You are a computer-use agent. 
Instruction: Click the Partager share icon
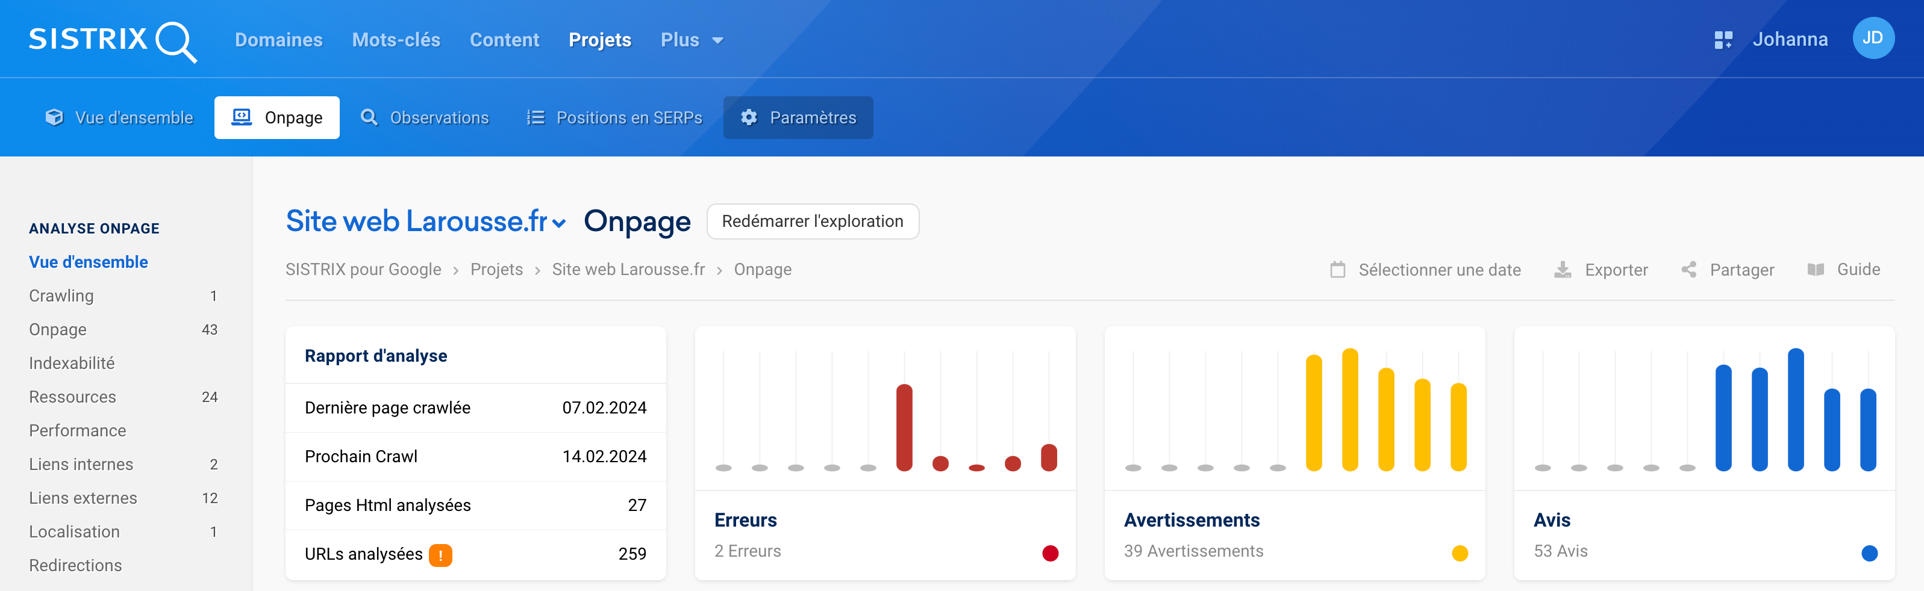1688,270
